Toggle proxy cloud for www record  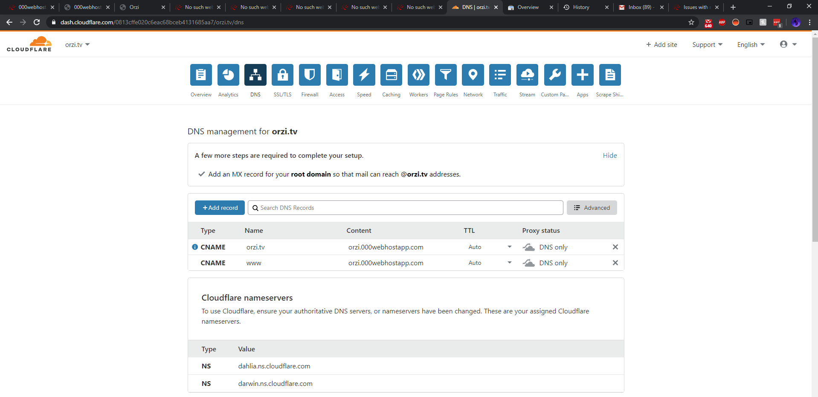point(529,263)
